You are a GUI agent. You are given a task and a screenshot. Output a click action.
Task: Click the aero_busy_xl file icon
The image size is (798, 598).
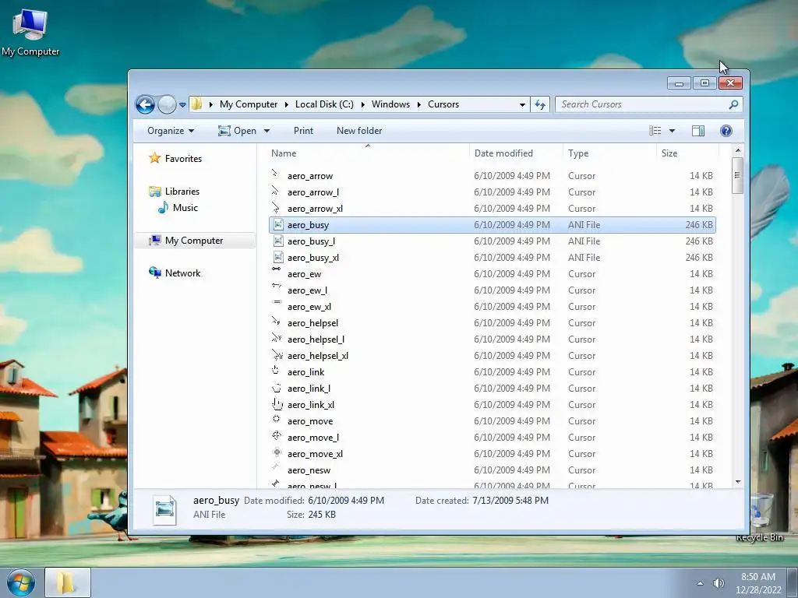click(278, 257)
